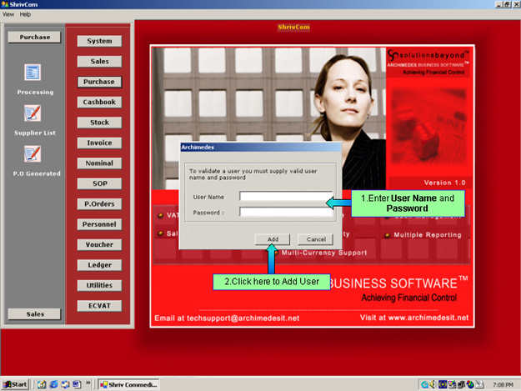521x391 pixels.
Task: Click the Version 1.0 label
Action: tap(444, 183)
